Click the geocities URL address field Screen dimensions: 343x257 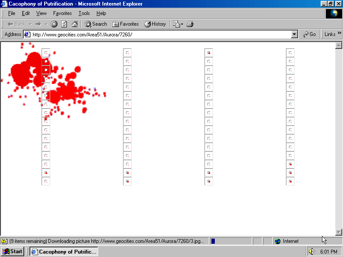[x=159, y=34]
